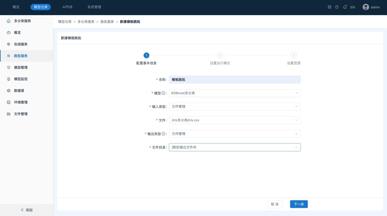387x216 pixels.
Task: Click the info icon next to 模型 label
Action: coord(164,93)
